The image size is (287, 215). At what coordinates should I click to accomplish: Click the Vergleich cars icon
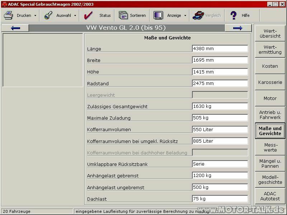[198, 15]
